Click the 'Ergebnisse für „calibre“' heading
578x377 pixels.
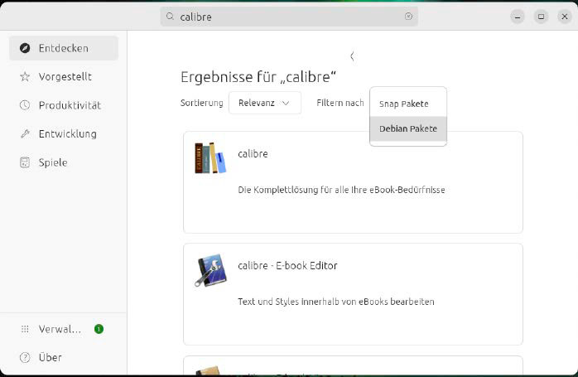(x=258, y=77)
